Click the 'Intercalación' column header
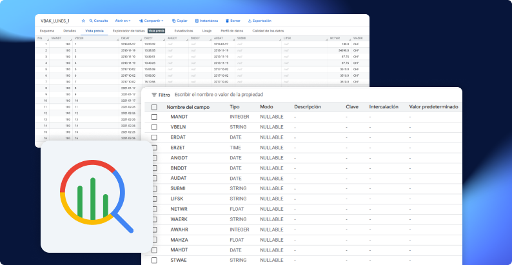The height and width of the screenshot is (265, 512). [384, 107]
